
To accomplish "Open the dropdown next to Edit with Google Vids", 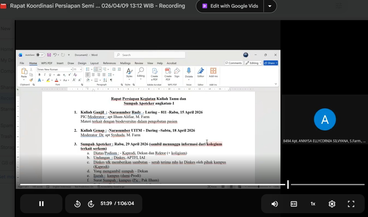I will tap(270, 6).
